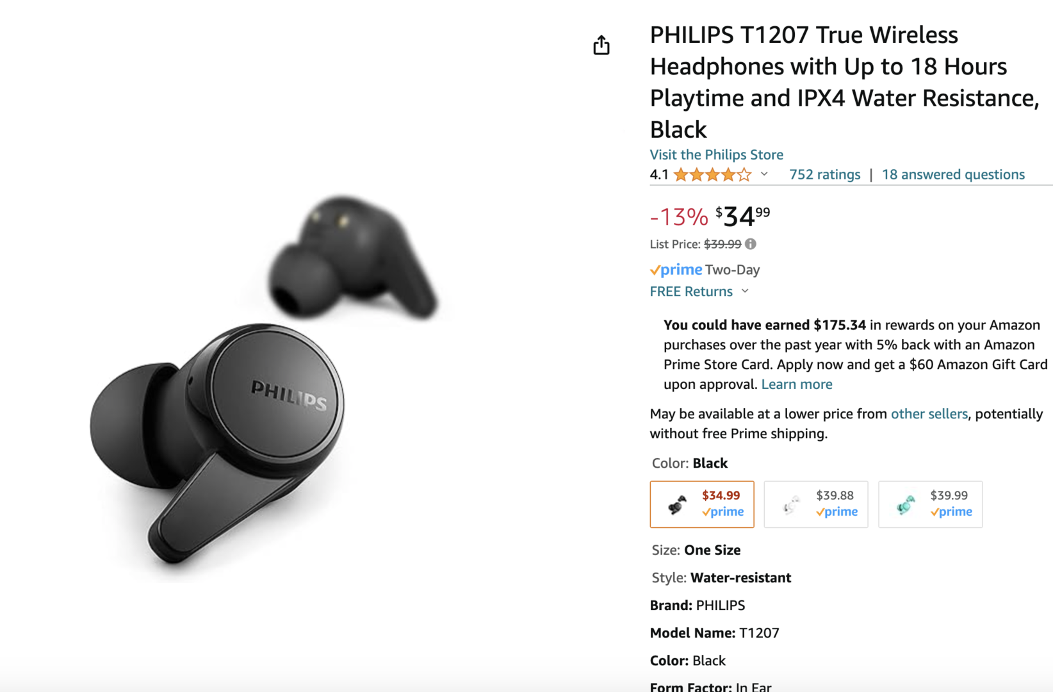Expand the FREE Returns dropdown arrow
The height and width of the screenshot is (692, 1053).
point(745,292)
